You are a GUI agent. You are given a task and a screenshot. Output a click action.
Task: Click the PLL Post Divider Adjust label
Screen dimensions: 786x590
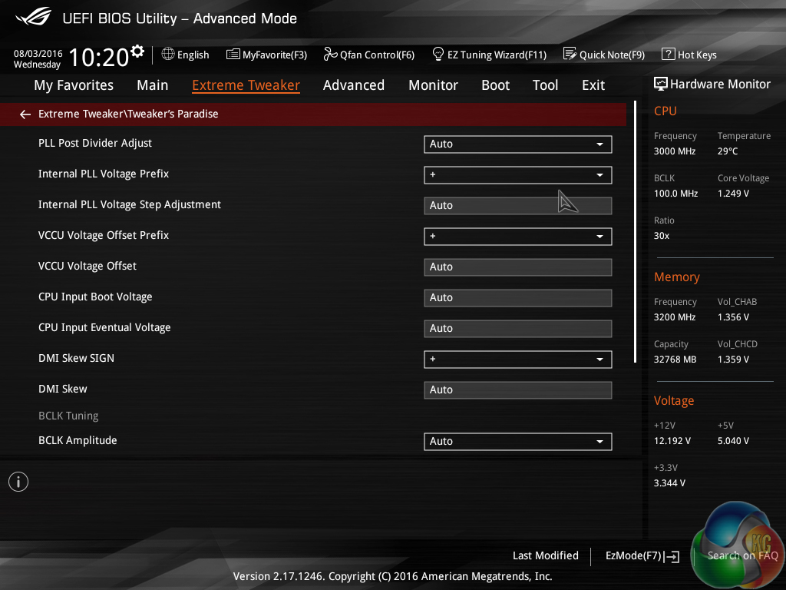coord(95,143)
